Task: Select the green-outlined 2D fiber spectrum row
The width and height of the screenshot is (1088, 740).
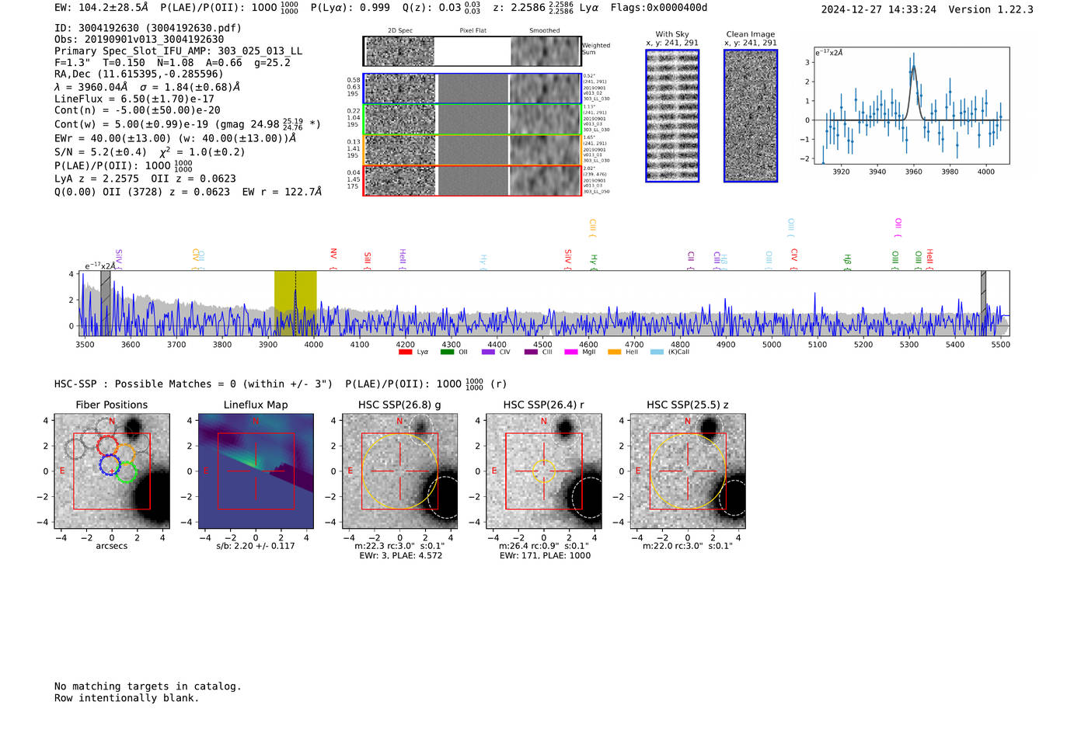Action: (472, 119)
